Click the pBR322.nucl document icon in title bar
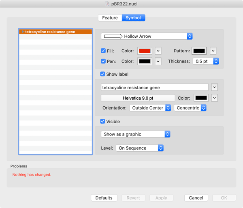Screen dimensions: 243x208 (x=107, y=4)
